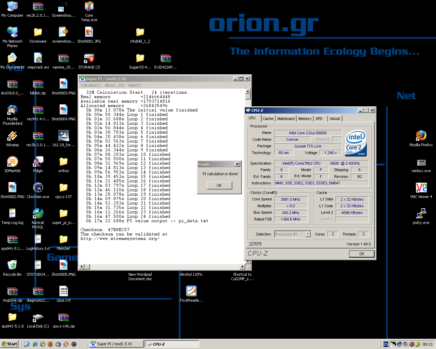Viewport: 436px width, 349px height.
Task: Click the Bus Speed value 340.2 MHz
Action: 291,213
